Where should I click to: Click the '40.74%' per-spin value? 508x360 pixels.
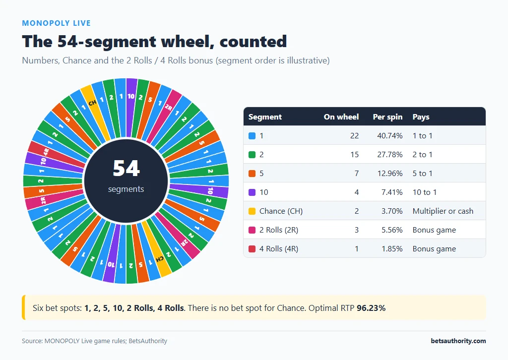click(390, 136)
